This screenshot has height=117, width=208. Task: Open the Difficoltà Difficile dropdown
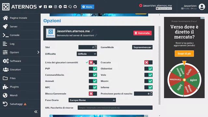pos(87,54)
